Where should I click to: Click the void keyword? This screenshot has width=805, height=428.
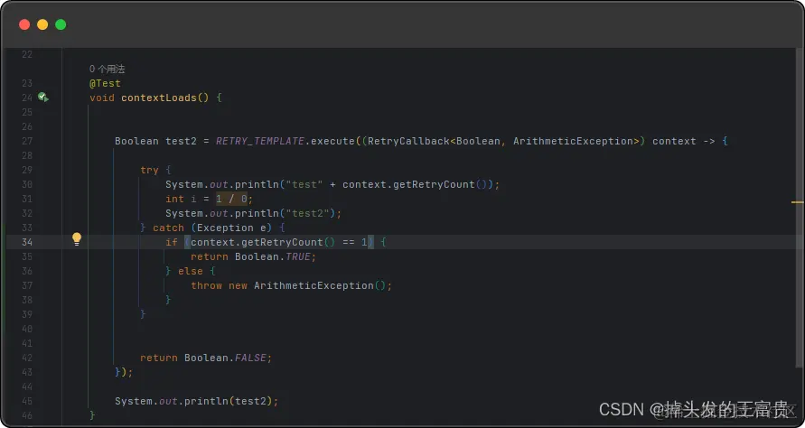(x=102, y=98)
